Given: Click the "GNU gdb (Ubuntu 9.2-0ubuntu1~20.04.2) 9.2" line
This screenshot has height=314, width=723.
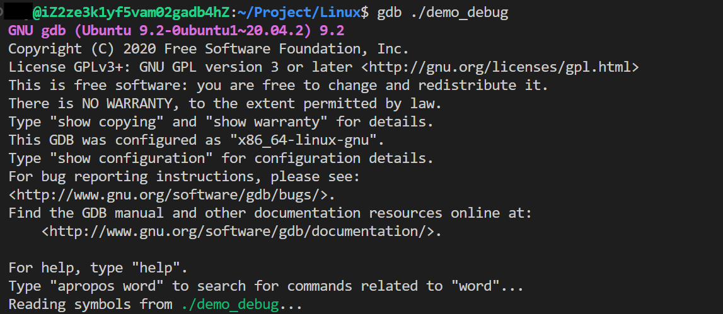Looking at the screenshot, I should click(176, 31).
